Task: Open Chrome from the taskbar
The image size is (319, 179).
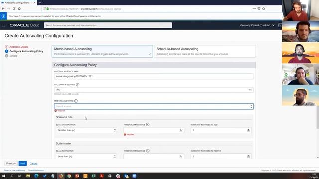Action: click(x=69, y=176)
